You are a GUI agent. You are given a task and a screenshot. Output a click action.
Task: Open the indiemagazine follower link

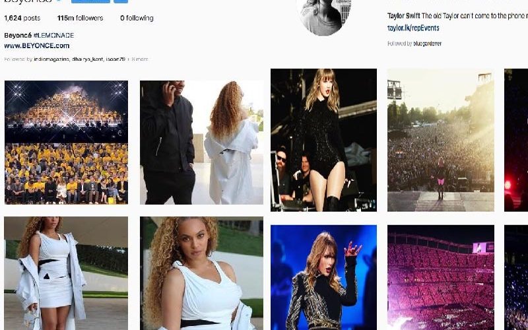click(x=51, y=59)
